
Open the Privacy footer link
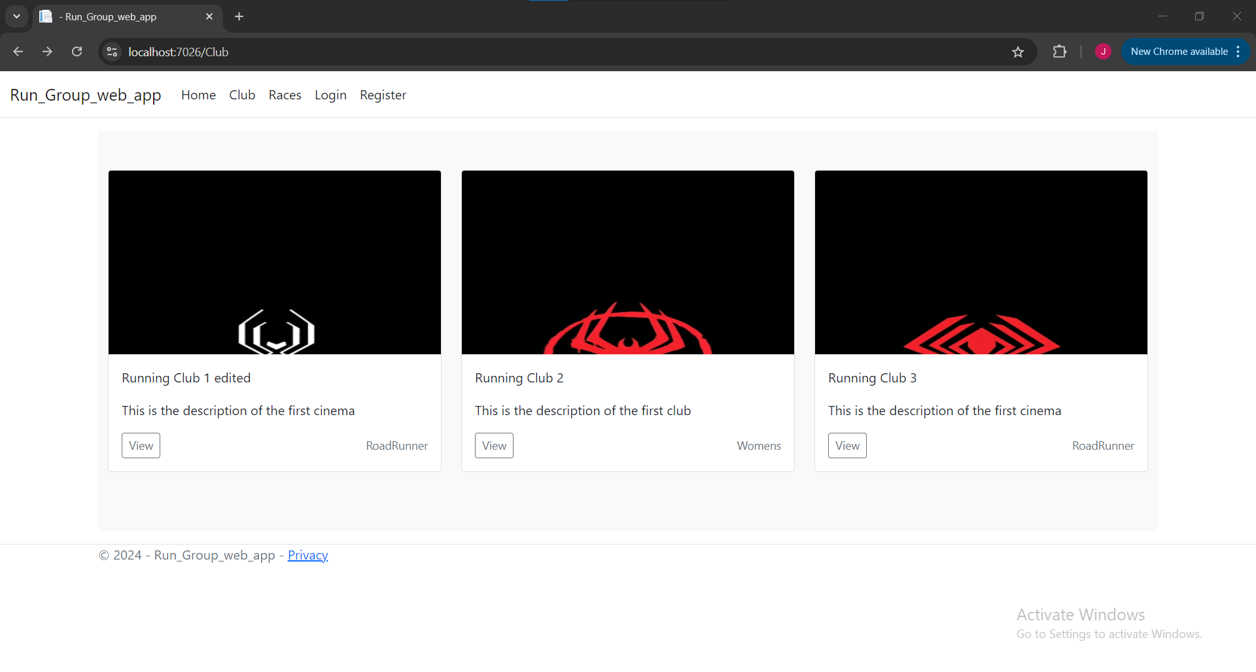tap(307, 555)
